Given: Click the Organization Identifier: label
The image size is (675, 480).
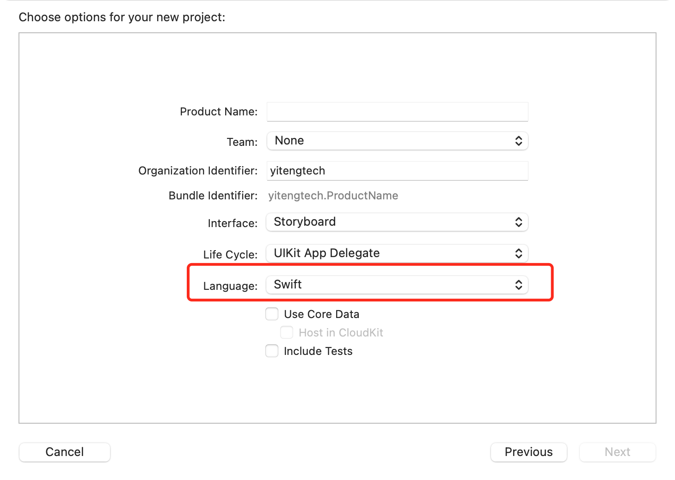Looking at the screenshot, I should tap(198, 171).
